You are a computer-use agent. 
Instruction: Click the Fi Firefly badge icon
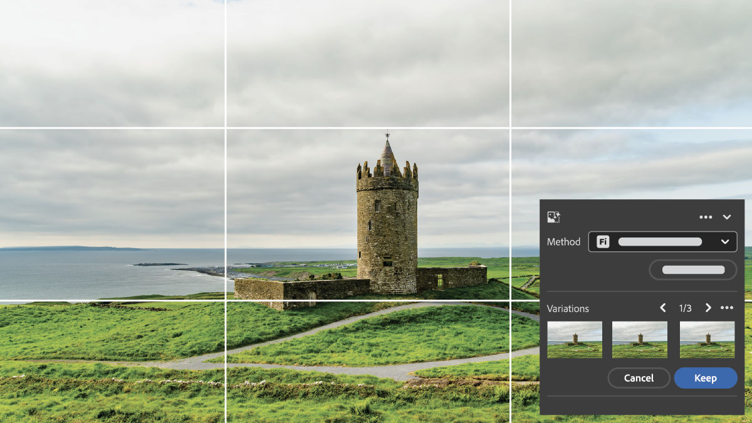[603, 242]
